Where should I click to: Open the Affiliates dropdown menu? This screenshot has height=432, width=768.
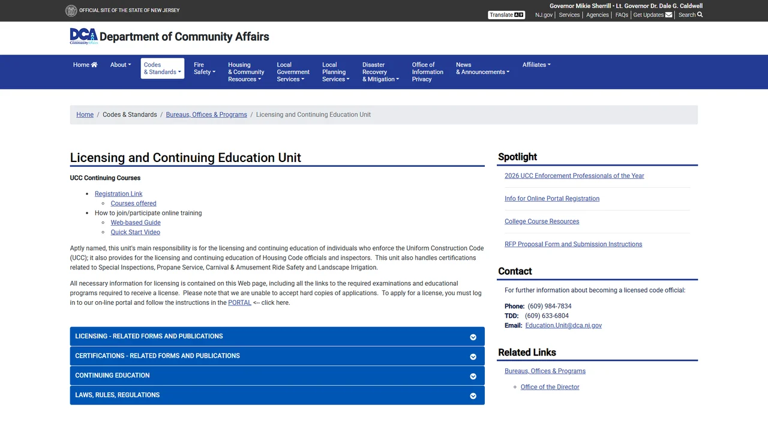pos(536,65)
